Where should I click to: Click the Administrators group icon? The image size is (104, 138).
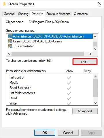10,36
